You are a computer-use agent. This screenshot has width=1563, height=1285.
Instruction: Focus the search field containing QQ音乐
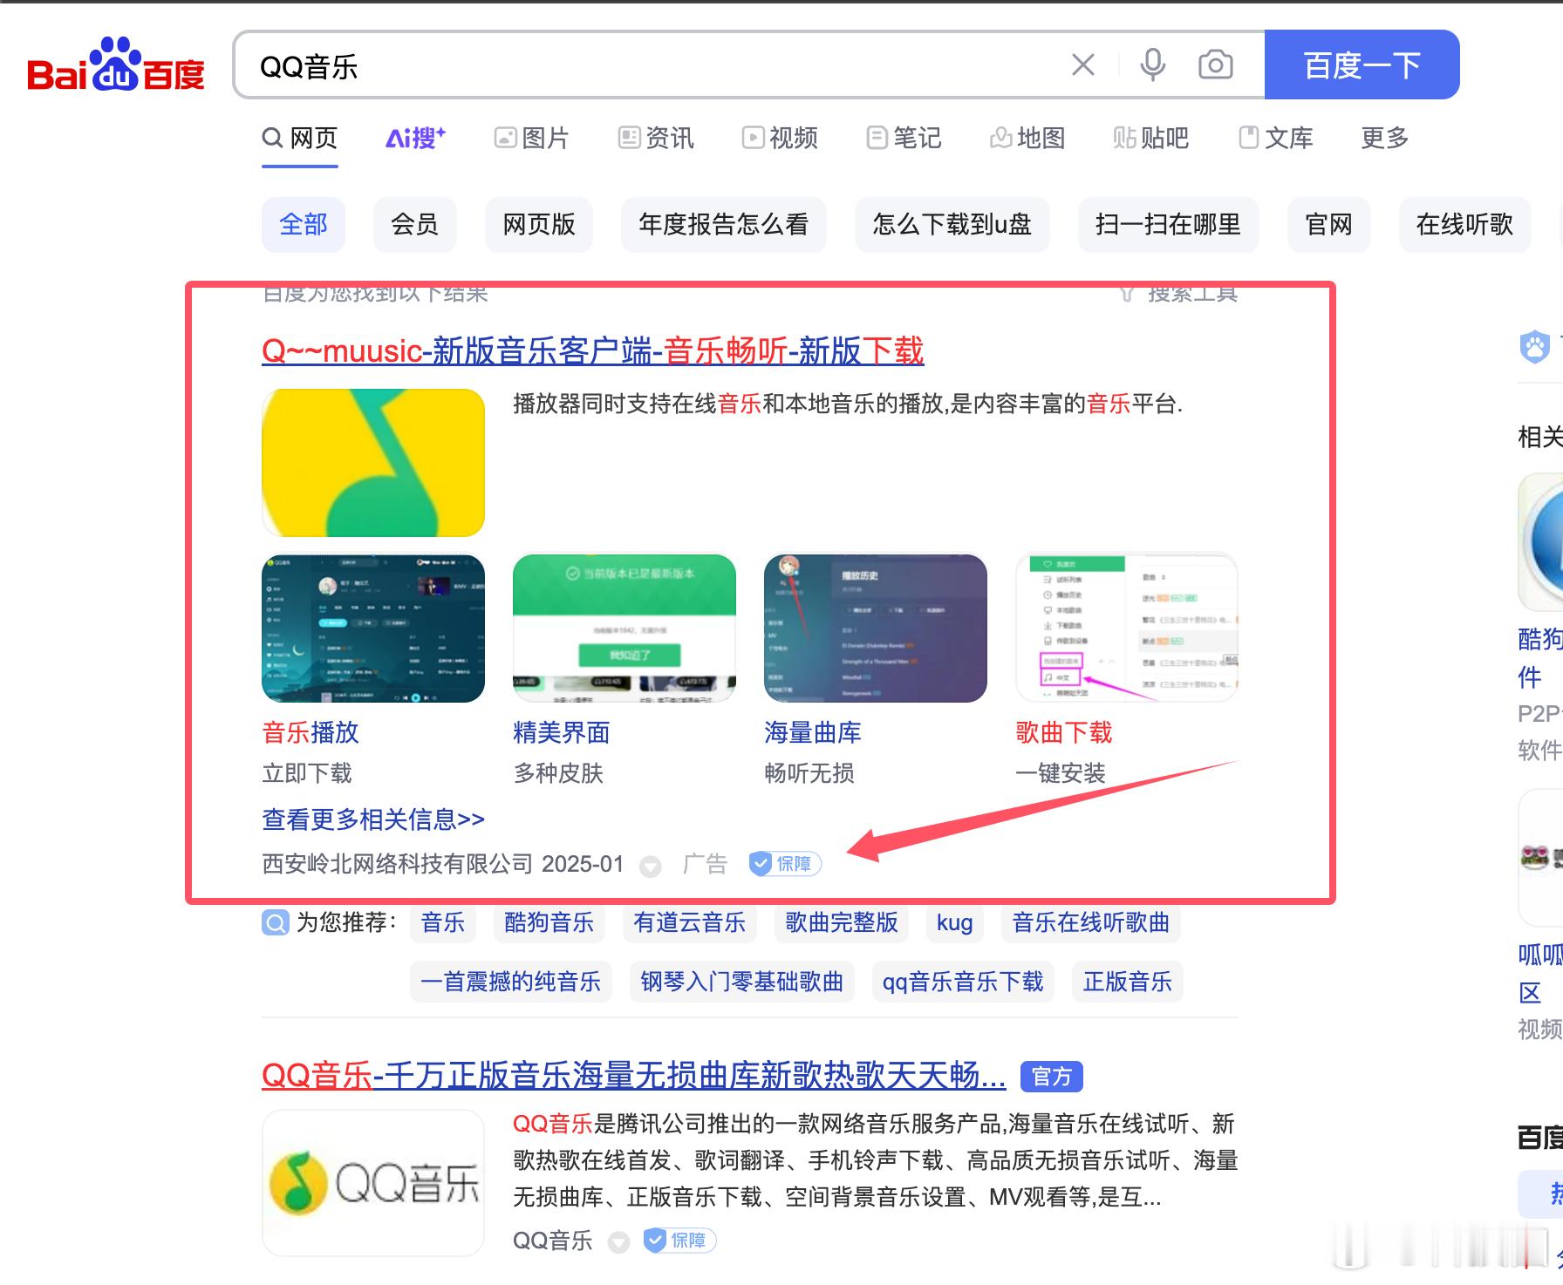coord(645,65)
